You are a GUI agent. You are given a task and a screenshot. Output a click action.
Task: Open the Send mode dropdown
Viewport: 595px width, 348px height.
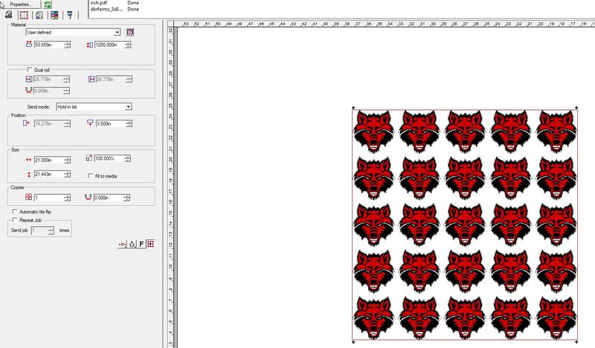[94, 106]
